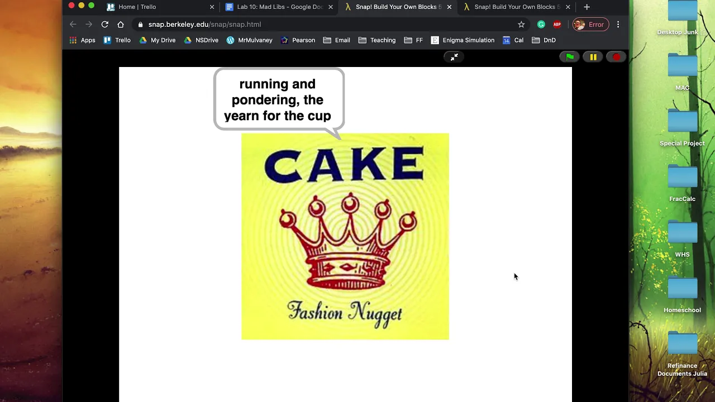The width and height of the screenshot is (715, 402).
Task: Minimize Chrome with the yellow window button
Action: pos(82,6)
